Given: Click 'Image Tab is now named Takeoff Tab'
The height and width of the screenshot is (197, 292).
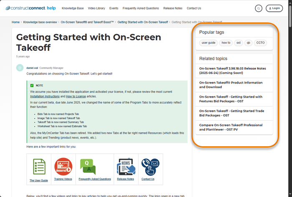Looking at the screenshot, I should pyautogui.click(x=59, y=118).
